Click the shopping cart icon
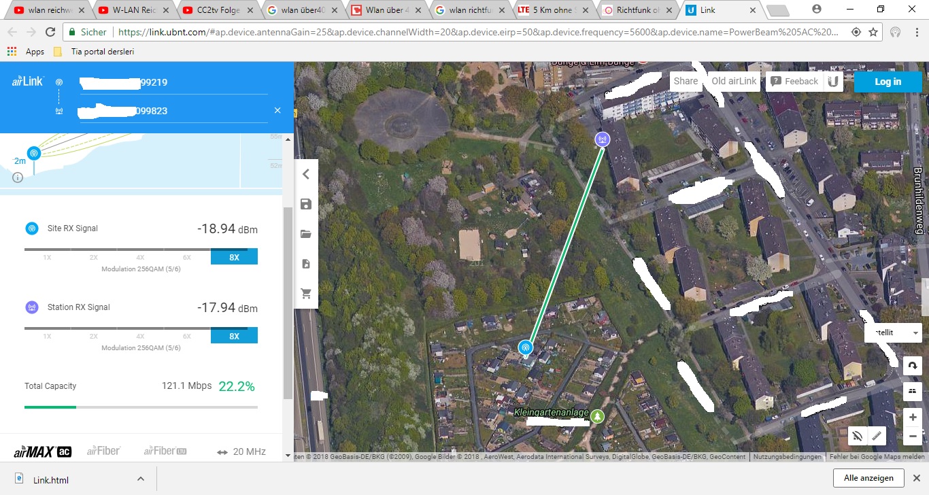This screenshot has height=495, width=929. click(306, 294)
